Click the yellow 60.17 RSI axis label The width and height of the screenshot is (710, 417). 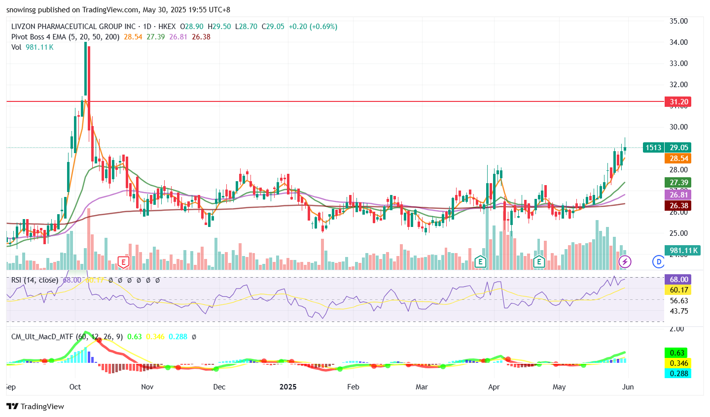[678, 290]
